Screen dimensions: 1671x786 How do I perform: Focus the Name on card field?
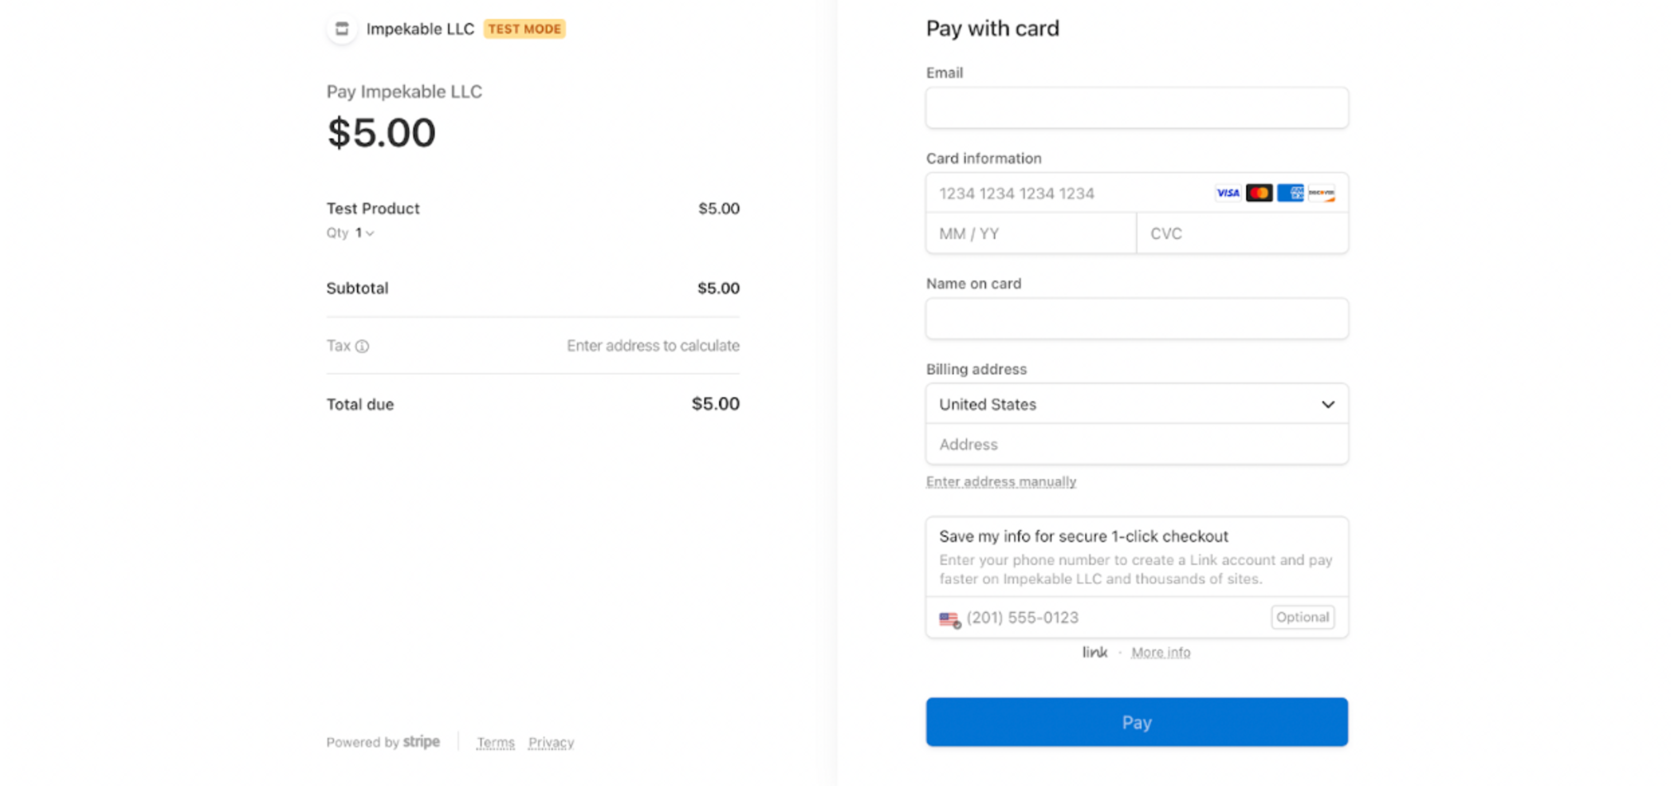click(1137, 319)
